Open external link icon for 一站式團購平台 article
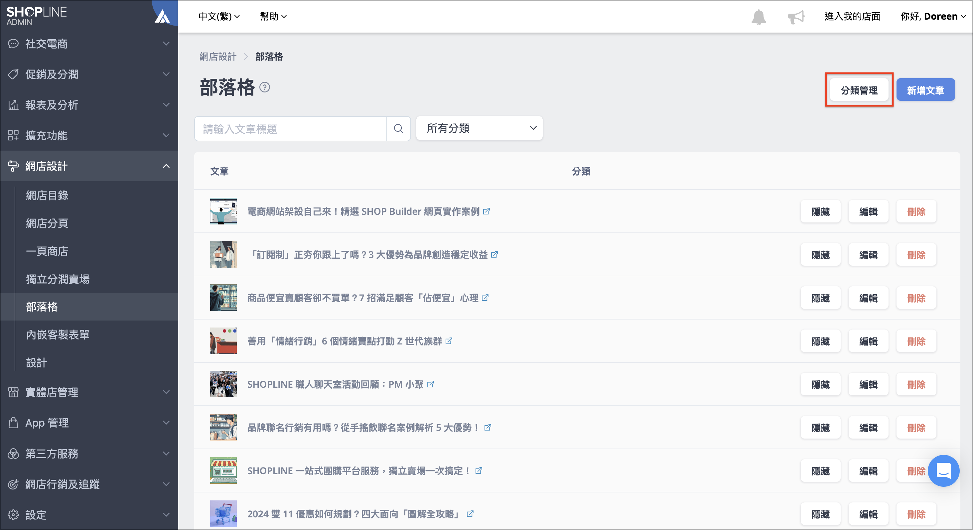973x530 pixels. click(479, 471)
